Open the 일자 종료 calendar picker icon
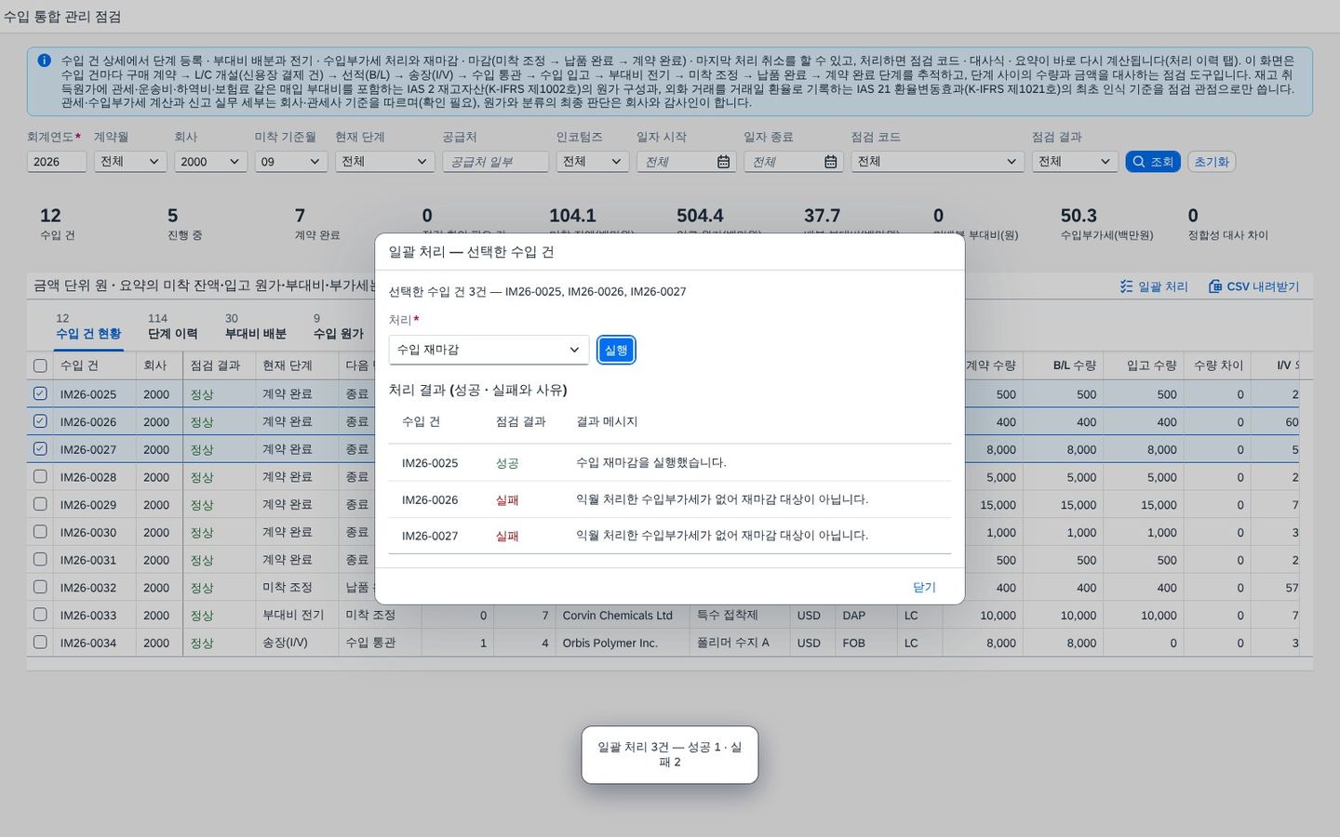1340x837 pixels. point(830,162)
